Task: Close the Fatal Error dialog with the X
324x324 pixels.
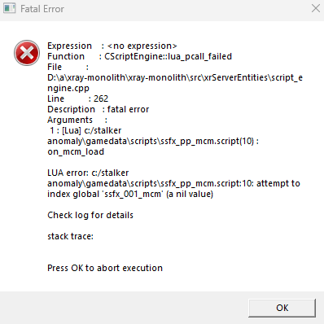Action: [x=315, y=8]
